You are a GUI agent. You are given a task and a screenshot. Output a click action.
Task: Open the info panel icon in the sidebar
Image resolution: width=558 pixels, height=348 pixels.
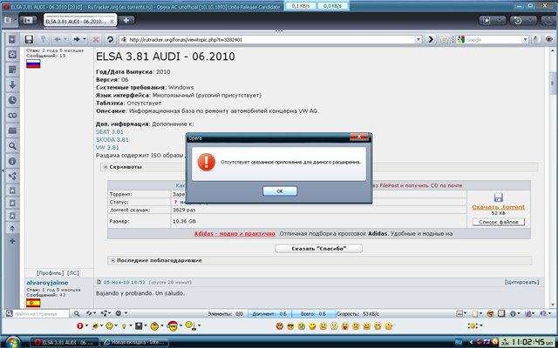pos(12,161)
